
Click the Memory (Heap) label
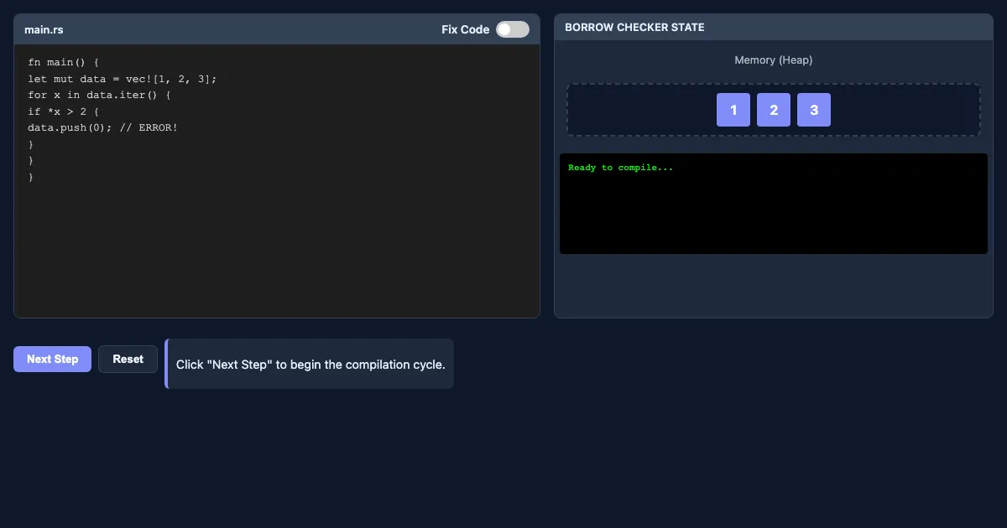pyautogui.click(x=774, y=60)
